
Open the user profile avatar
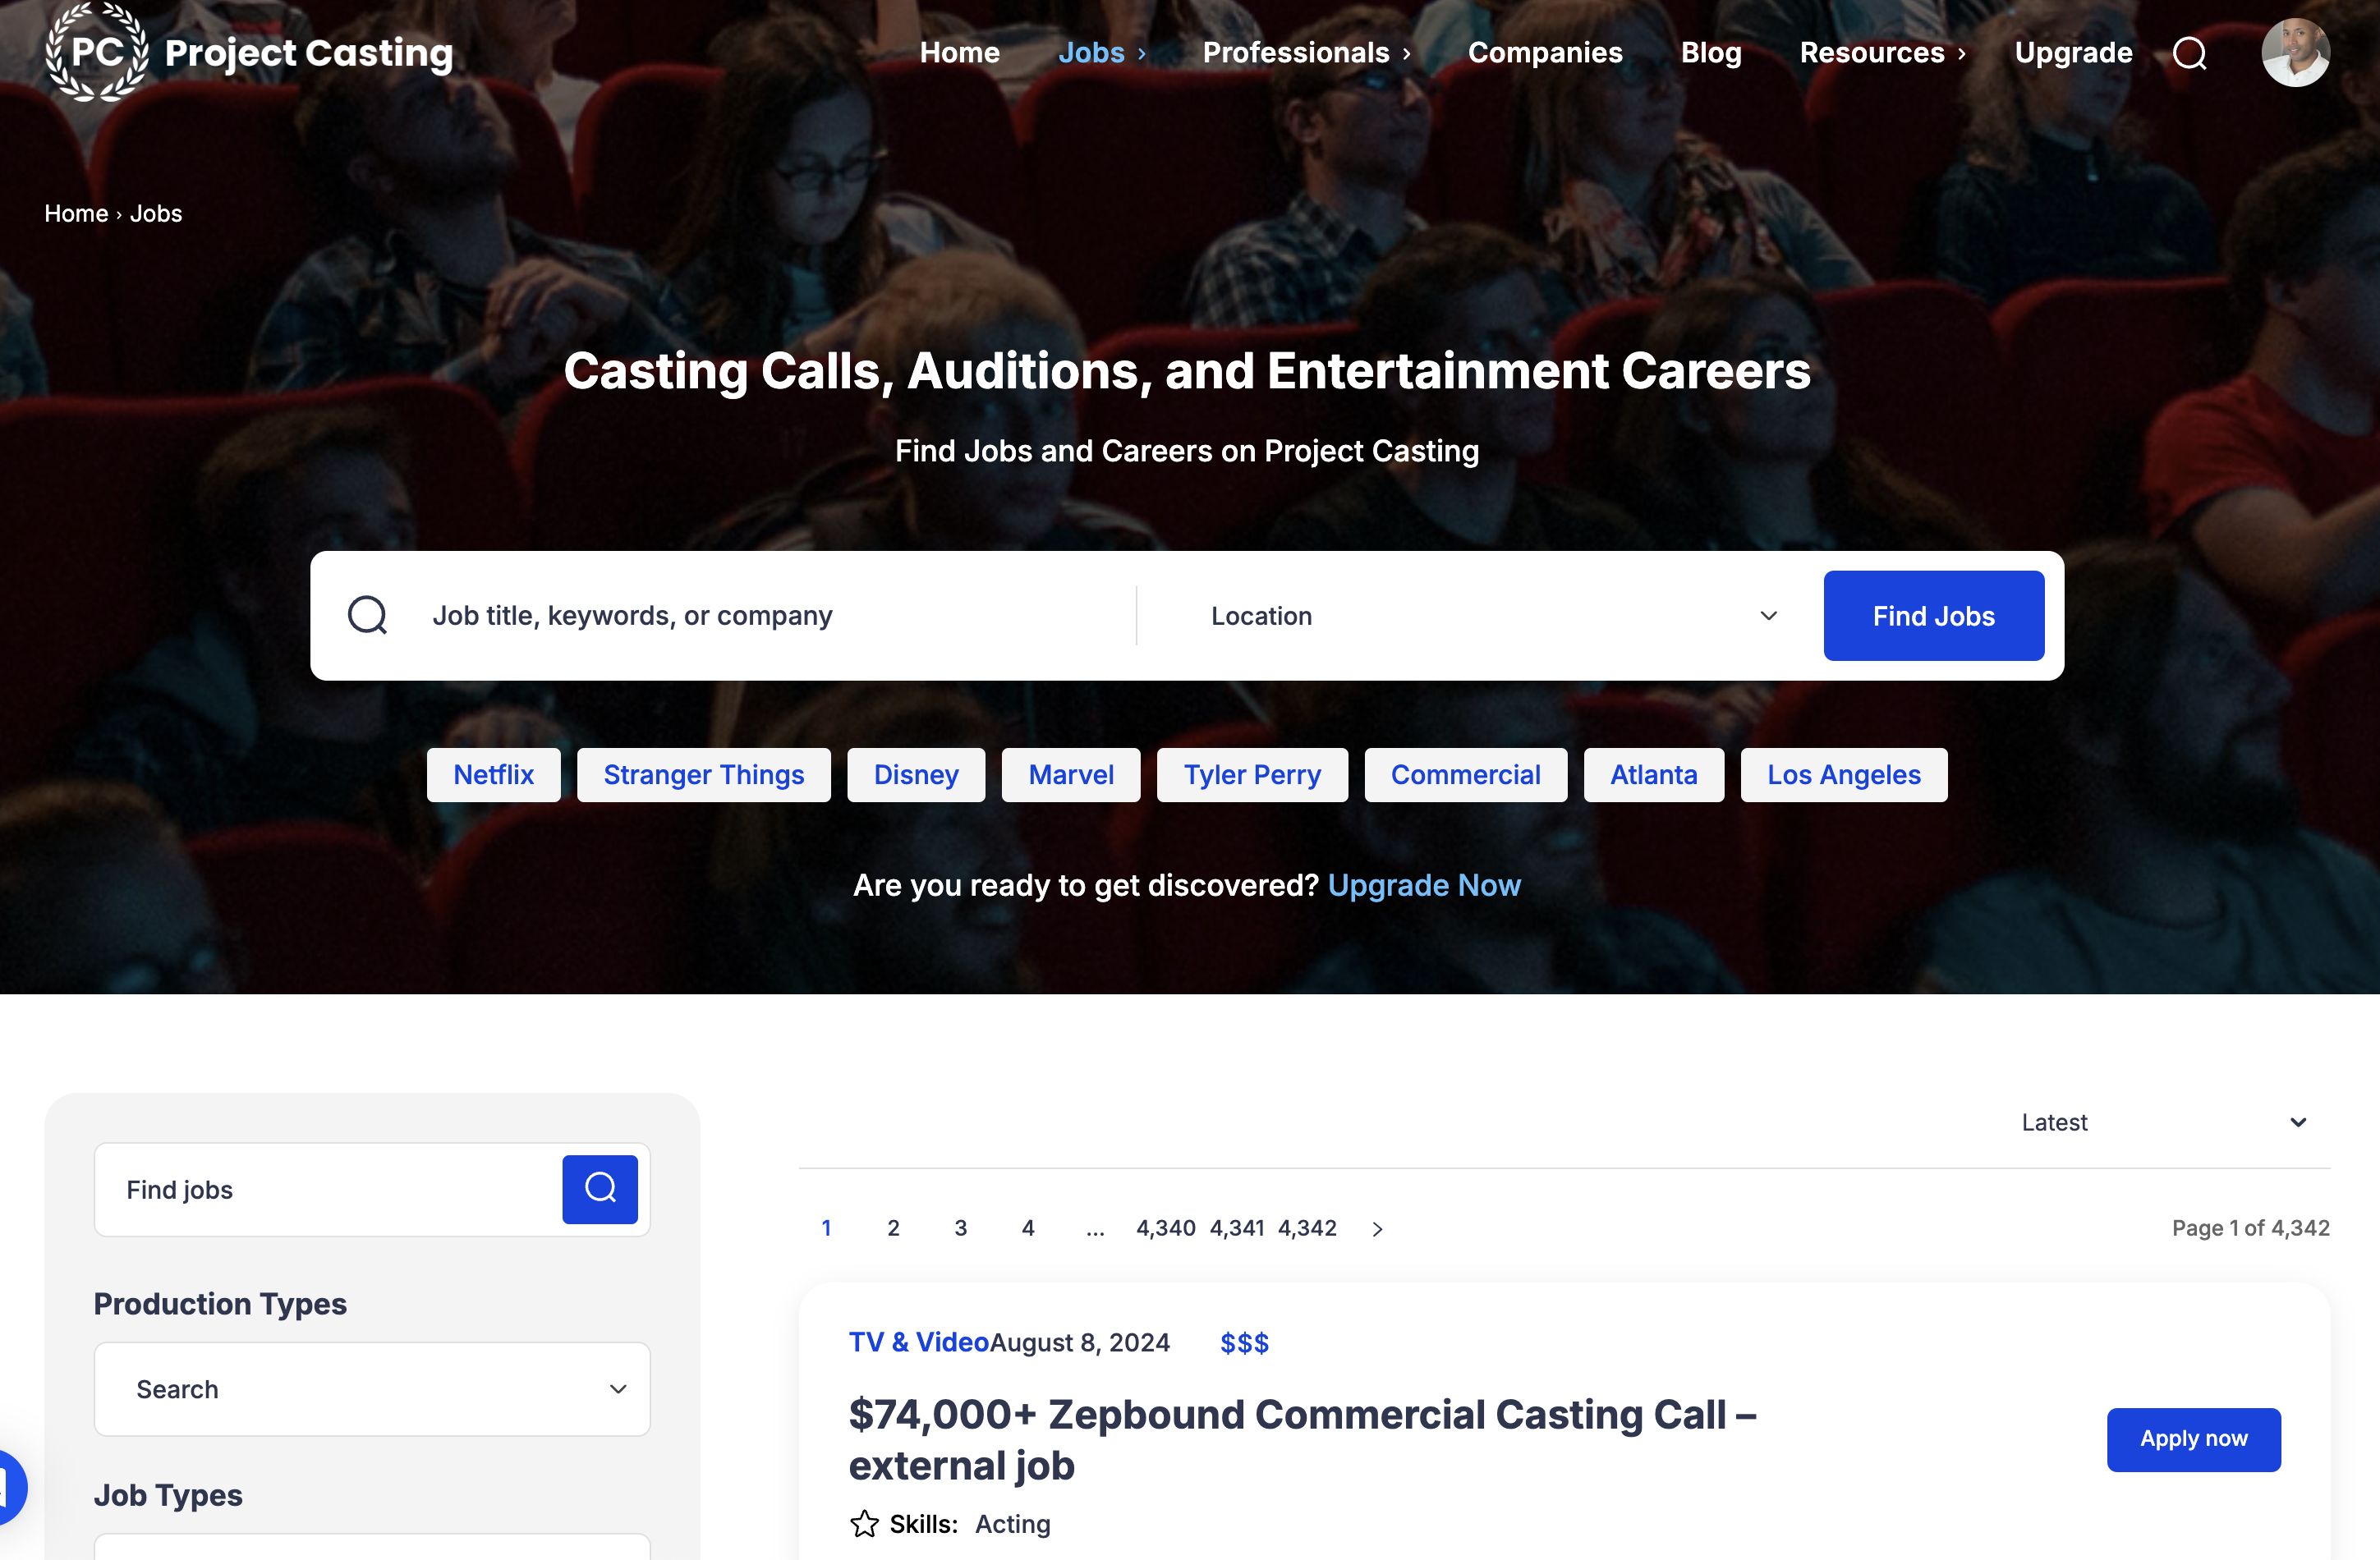click(x=2295, y=53)
